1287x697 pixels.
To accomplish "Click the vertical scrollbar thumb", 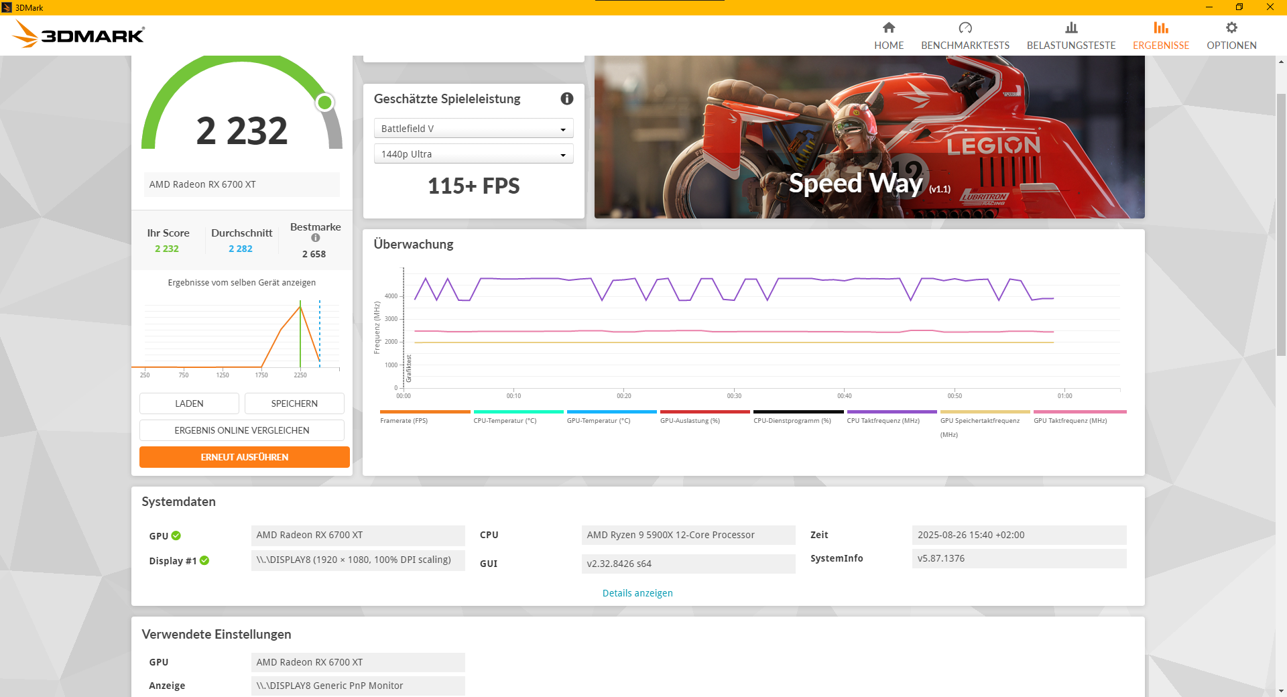I will 1281,225.
